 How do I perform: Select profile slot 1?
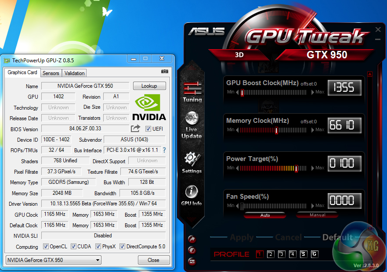(260, 254)
